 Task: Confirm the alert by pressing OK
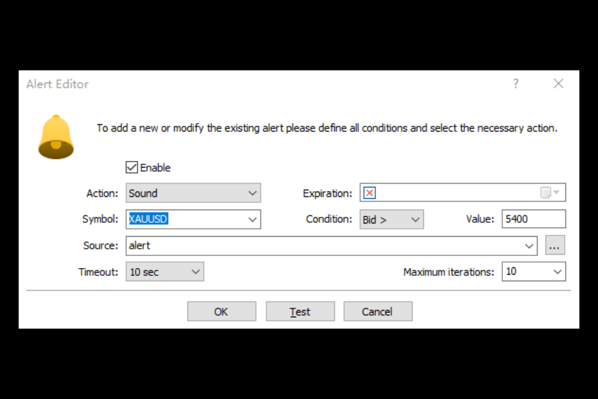tap(221, 311)
